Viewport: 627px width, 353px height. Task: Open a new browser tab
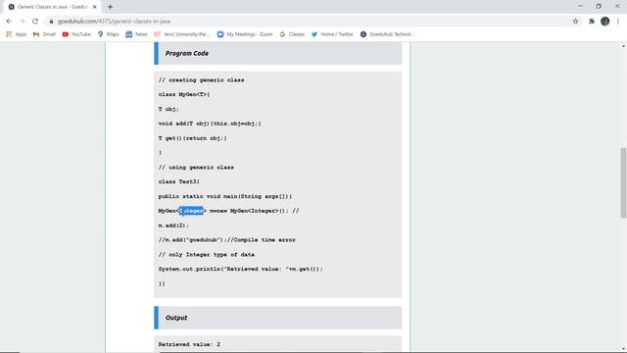pos(110,7)
